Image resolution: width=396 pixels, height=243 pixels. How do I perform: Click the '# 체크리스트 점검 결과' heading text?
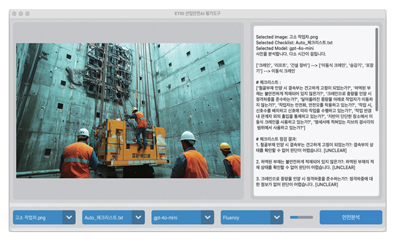click(x=276, y=139)
